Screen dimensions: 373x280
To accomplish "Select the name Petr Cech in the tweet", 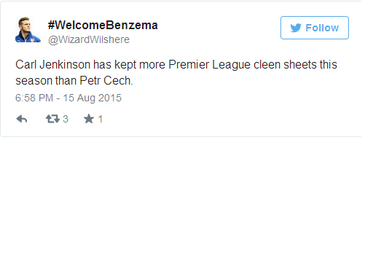I will click(x=106, y=81).
